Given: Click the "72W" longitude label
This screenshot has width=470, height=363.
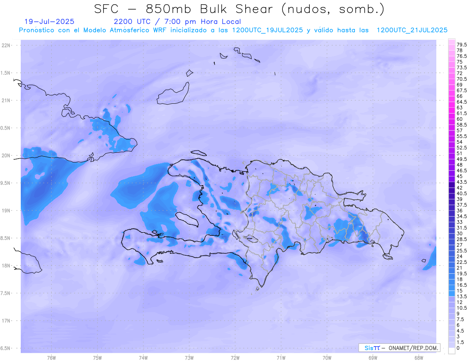Looking at the screenshot, I should pos(235,358).
